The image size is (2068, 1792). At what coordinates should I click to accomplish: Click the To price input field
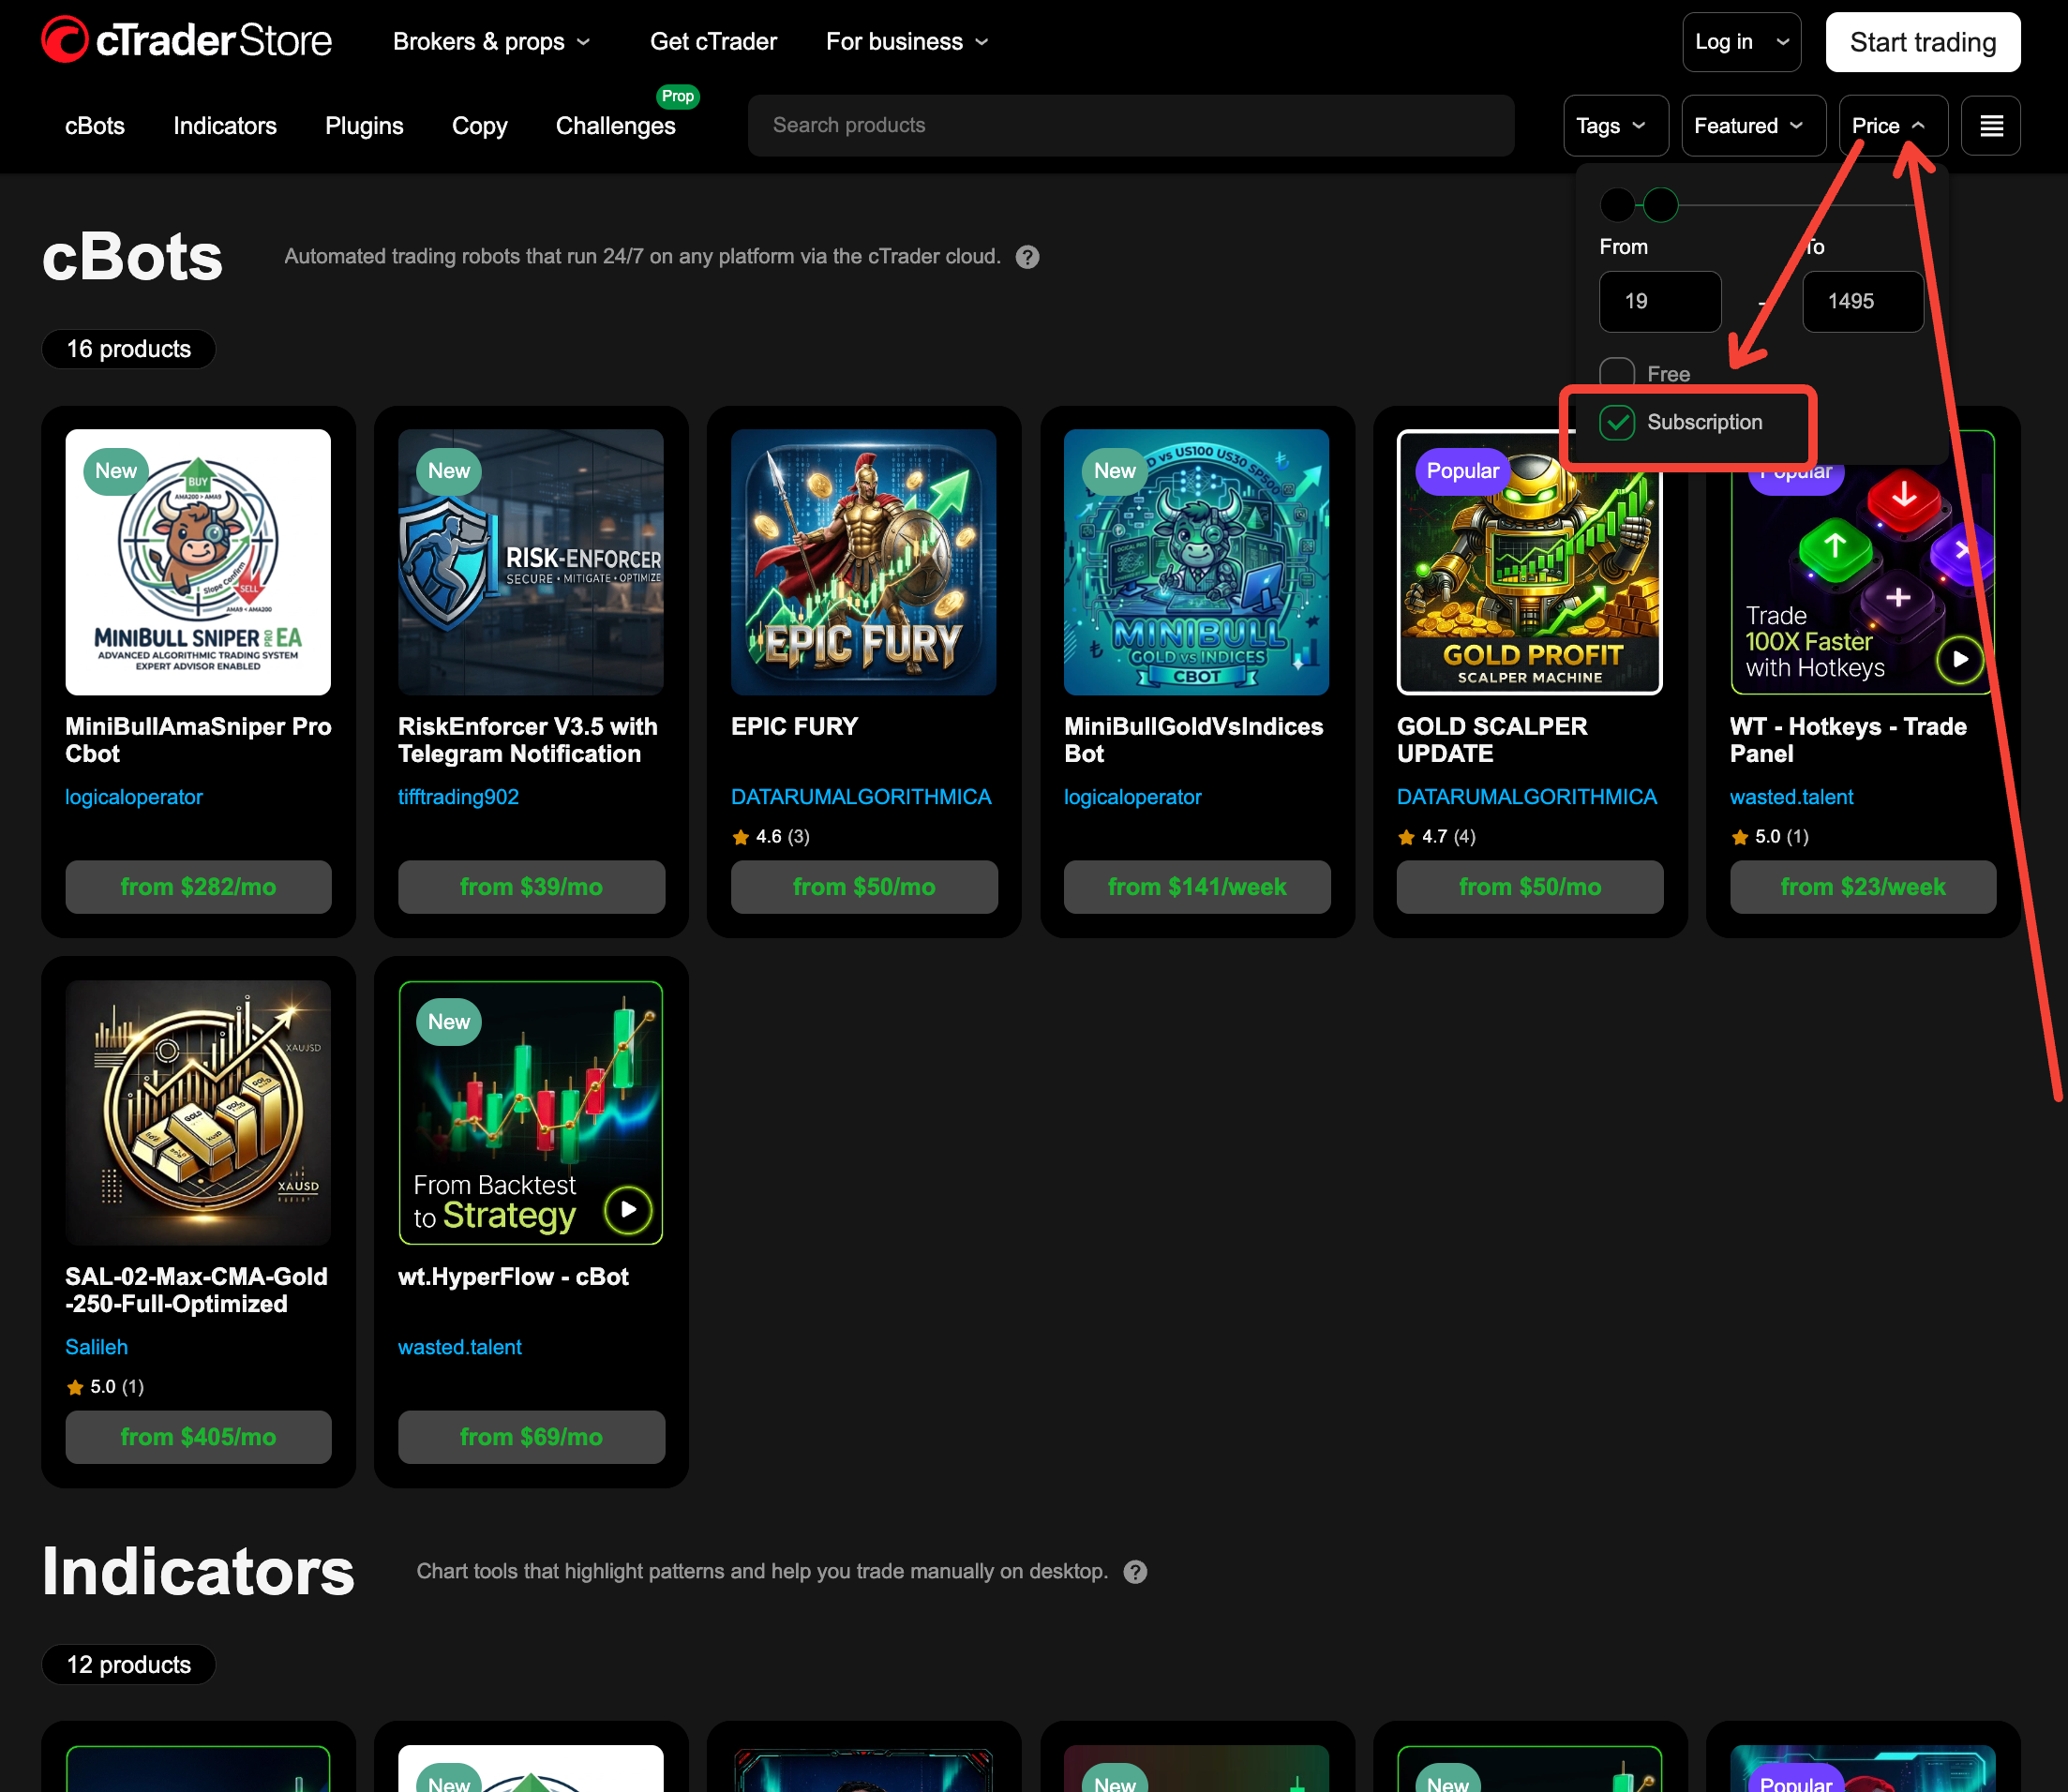click(x=1863, y=301)
